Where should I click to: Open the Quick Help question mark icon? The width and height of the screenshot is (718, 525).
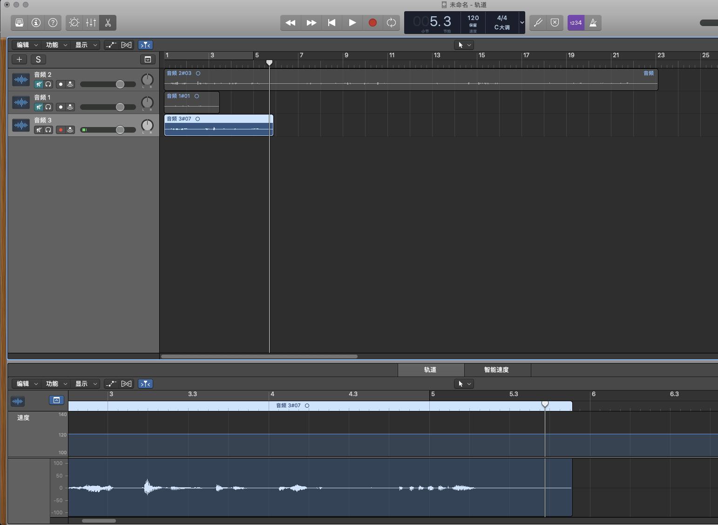click(53, 22)
